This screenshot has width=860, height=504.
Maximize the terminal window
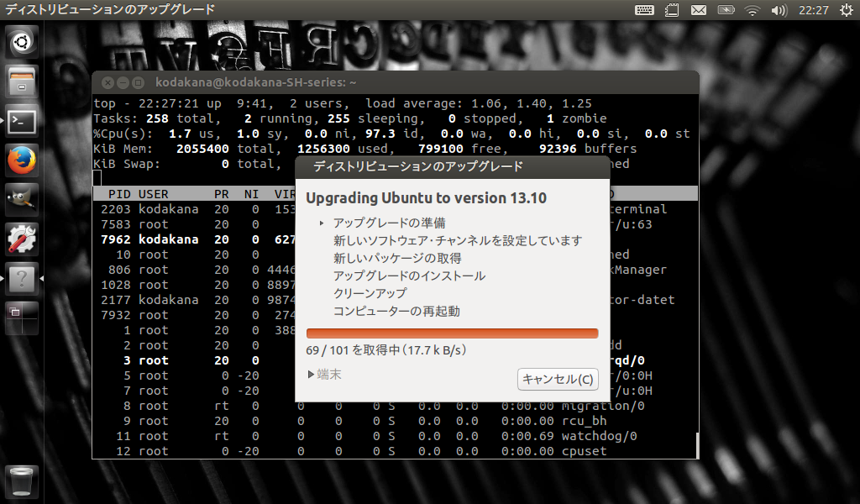tap(139, 83)
